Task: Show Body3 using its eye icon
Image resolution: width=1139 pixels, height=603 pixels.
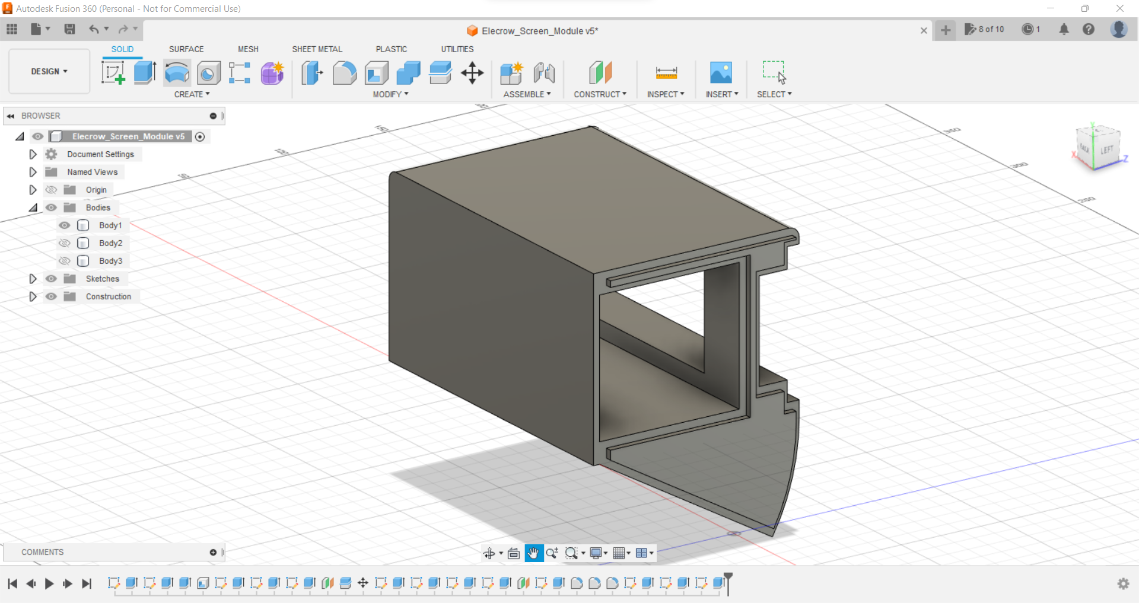Action: tap(65, 261)
